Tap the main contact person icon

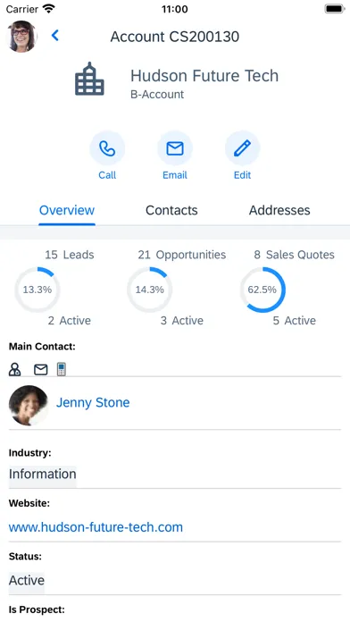(x=14, y=369)
